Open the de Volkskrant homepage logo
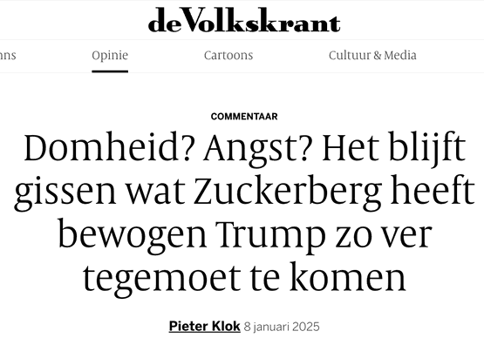Viewport: 484px width, 338px height. tap(244, 20)
